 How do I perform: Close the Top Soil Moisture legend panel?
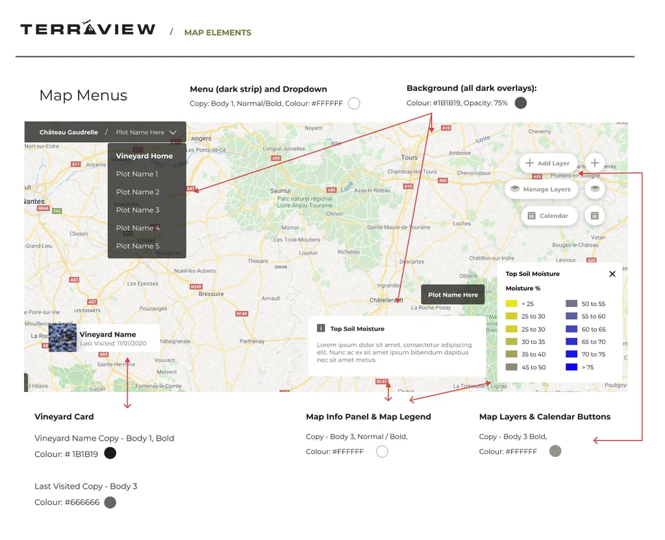point(612,274)
